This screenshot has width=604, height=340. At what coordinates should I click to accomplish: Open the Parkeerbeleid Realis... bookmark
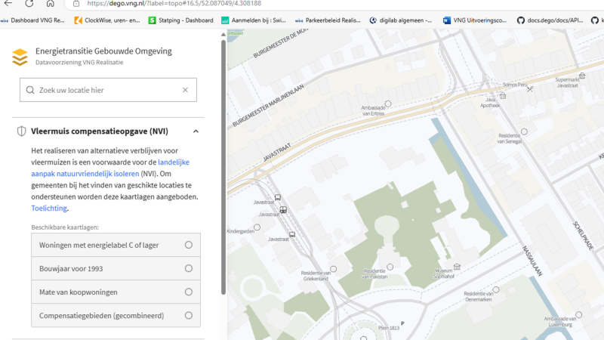pyautogui.click(x=328, y=20)
